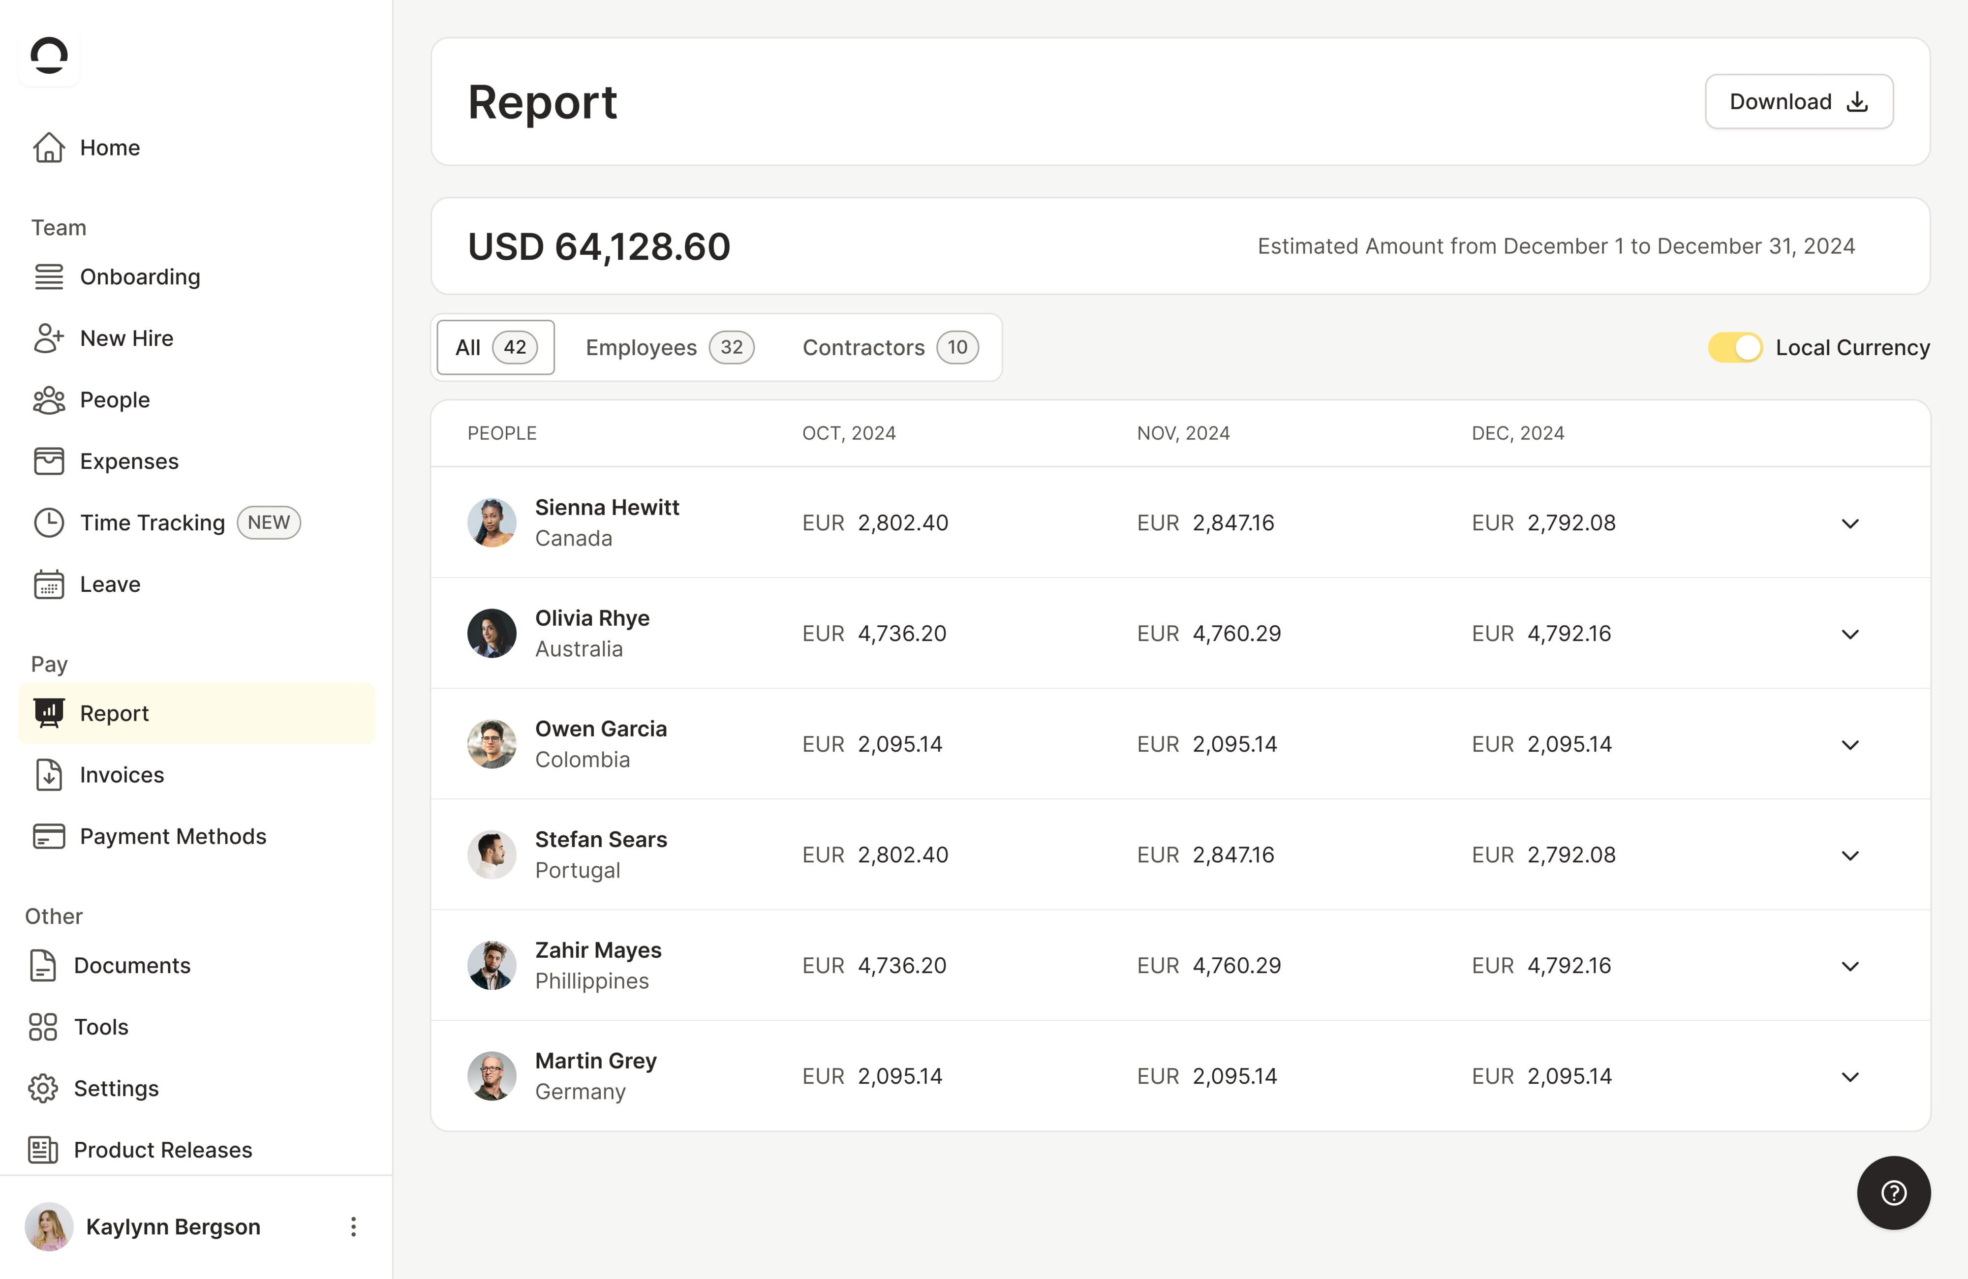The width and height of the screenshot is (1968, 1279).
Task: Open Product Releases
Action: click(x=162, y=1149)
